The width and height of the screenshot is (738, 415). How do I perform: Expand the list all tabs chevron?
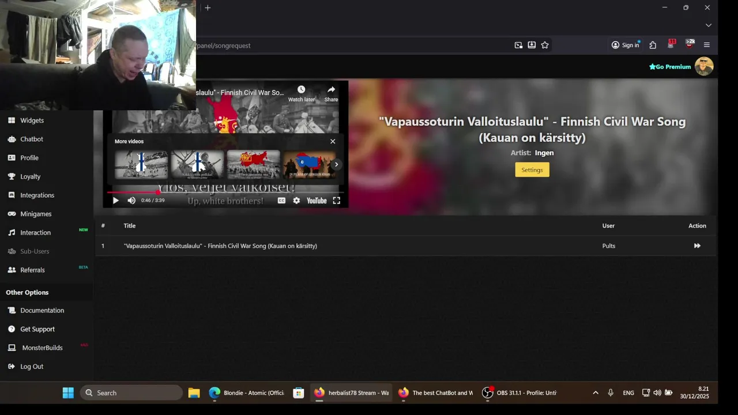(709, 25)
